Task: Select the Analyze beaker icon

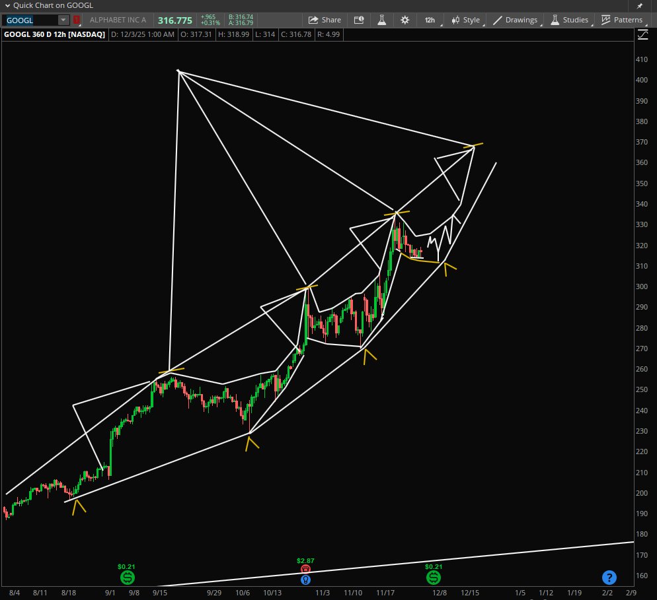Action: (x=382, y=20)
